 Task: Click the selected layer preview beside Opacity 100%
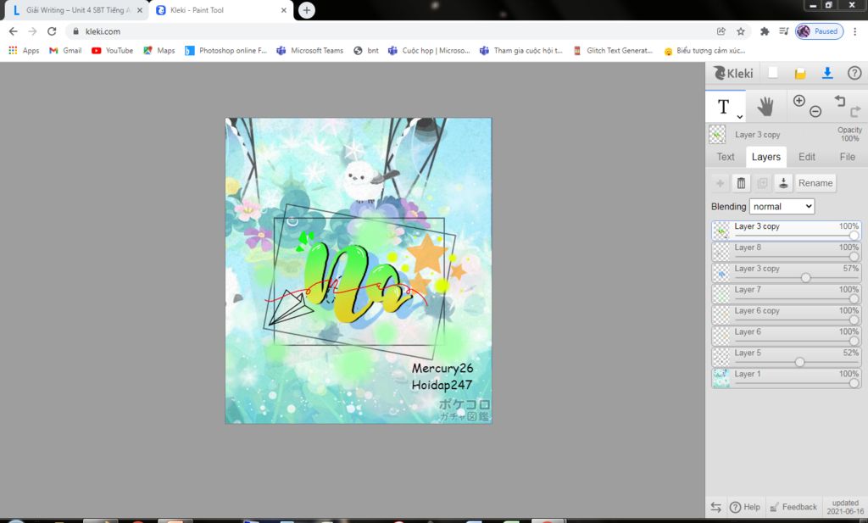(x=717, y=135)
